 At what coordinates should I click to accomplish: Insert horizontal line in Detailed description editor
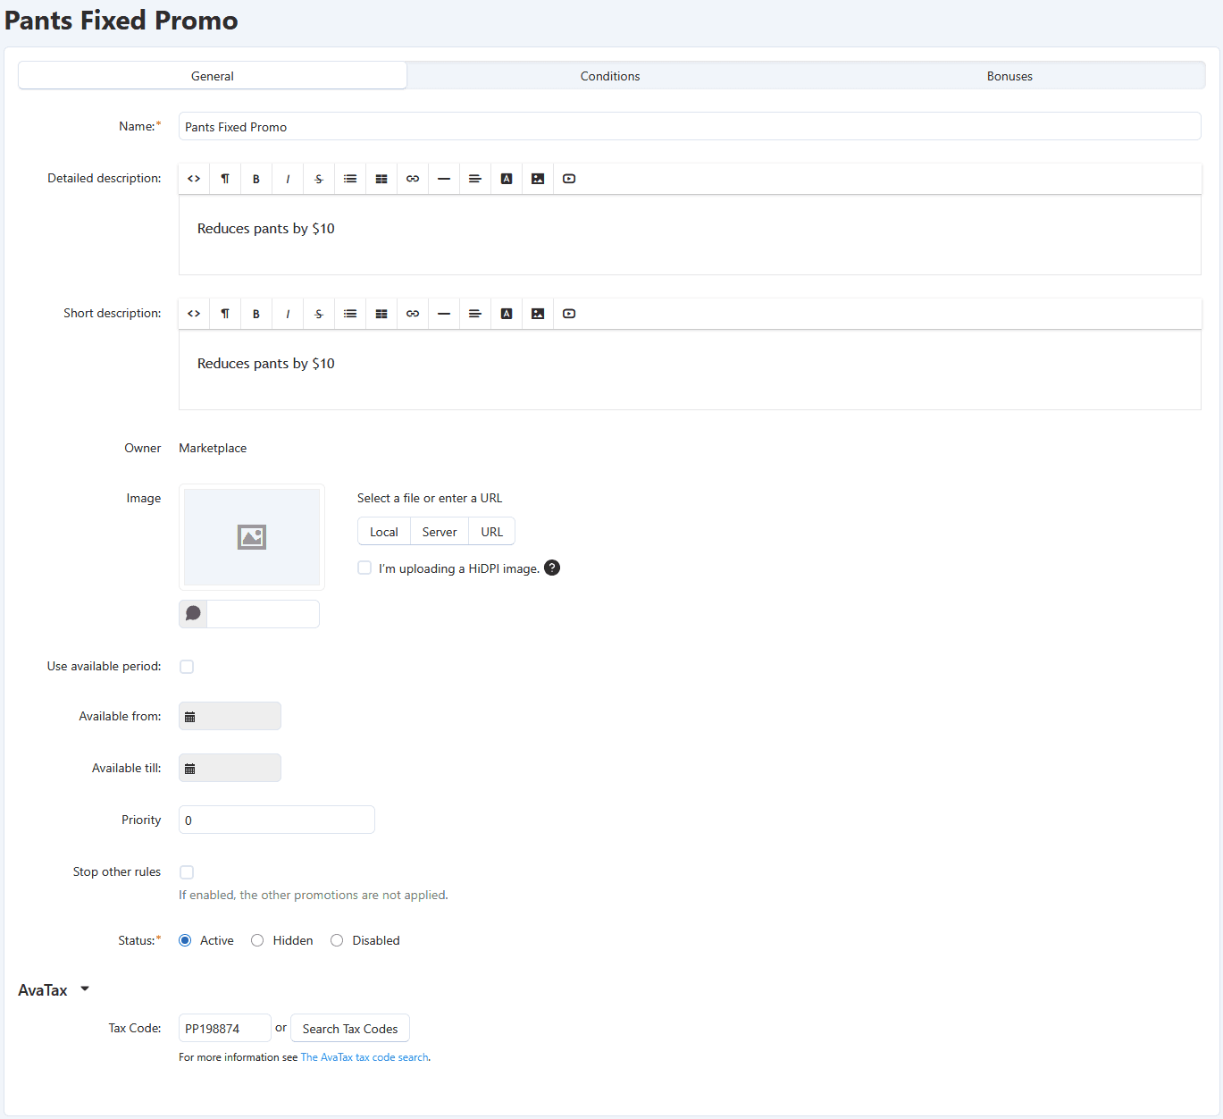(x=444, y=179)
